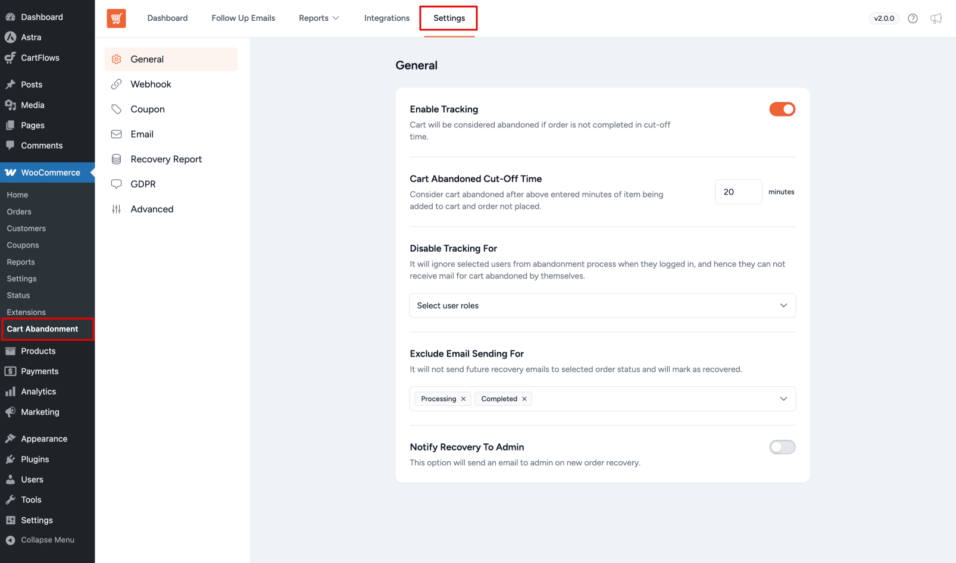The width and height of the screenshot is (956, 563).
Task: Remove the Processing status tag
Action: (x=463, y=399)
